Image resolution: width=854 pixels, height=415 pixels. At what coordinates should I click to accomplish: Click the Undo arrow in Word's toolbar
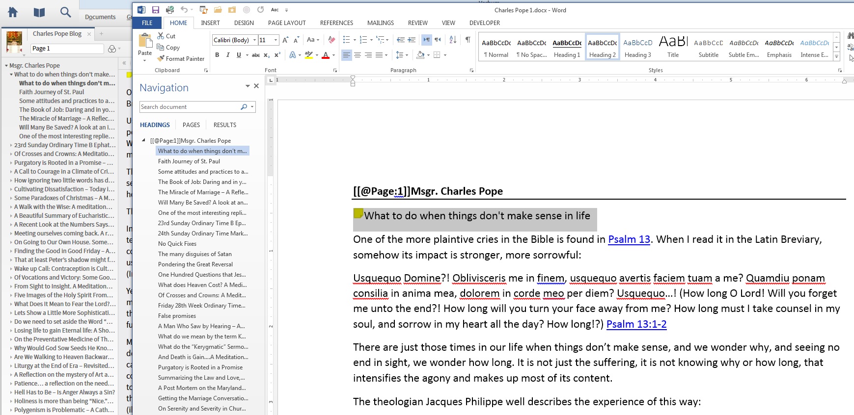184,10
